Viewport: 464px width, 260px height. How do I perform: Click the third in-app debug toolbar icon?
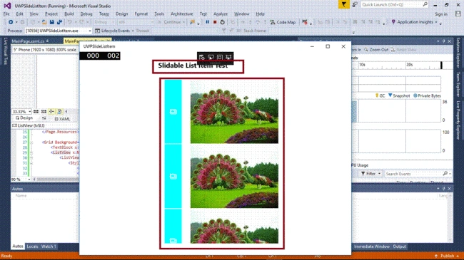pyautogui.click(x=220, y=57)
